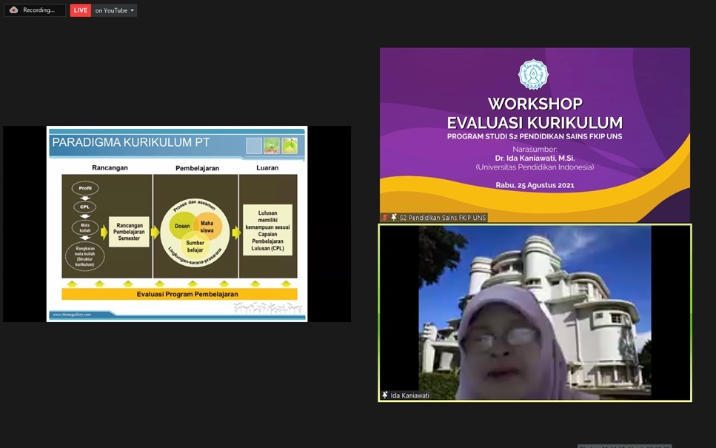Click the Recording... status text
Screen dimensions: 716x448
[x=39, y=10]
